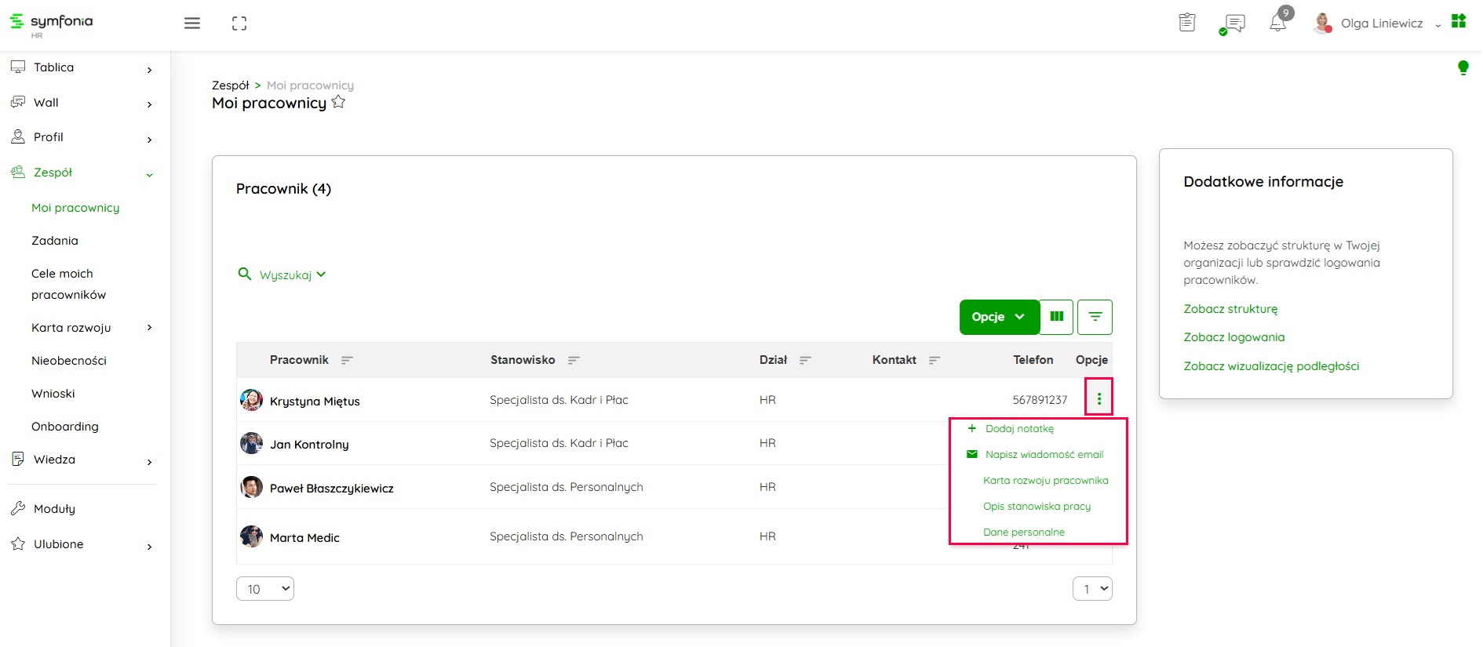Open three-dot options for Krystyna Miętus
This screenshot has height=647, width=1483.
pyautogui.click(x=1099, y=399)
